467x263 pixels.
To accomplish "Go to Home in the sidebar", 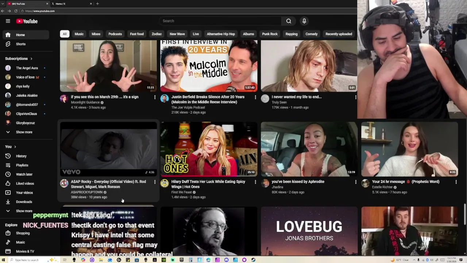I will click(x=26, y=35).
